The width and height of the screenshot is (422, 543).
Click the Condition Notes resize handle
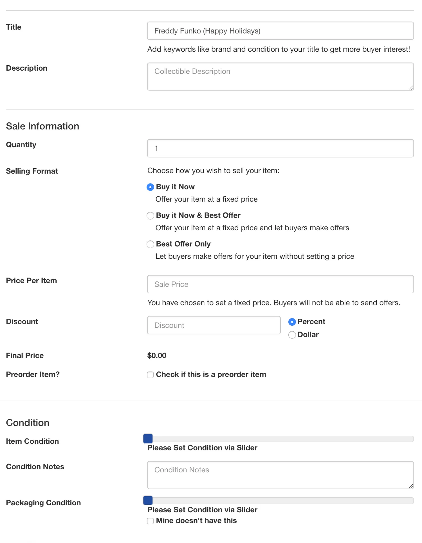coord(411,486)
